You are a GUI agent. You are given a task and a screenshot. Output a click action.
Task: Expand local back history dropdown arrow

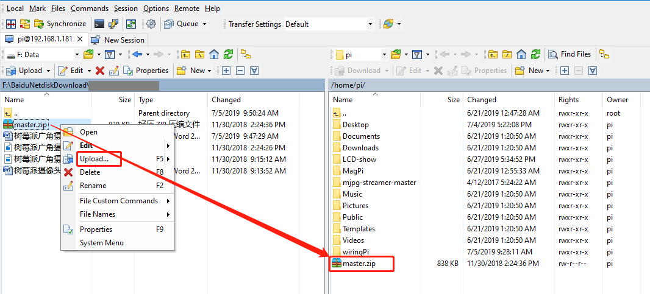pos(147,54)
